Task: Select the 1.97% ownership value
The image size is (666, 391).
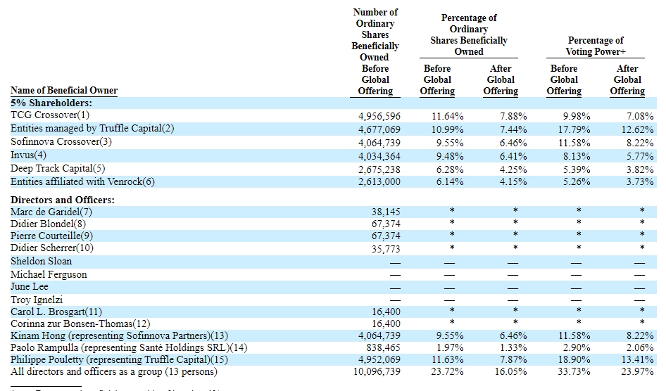Action: pyautogui.click(x=450, y=347)
